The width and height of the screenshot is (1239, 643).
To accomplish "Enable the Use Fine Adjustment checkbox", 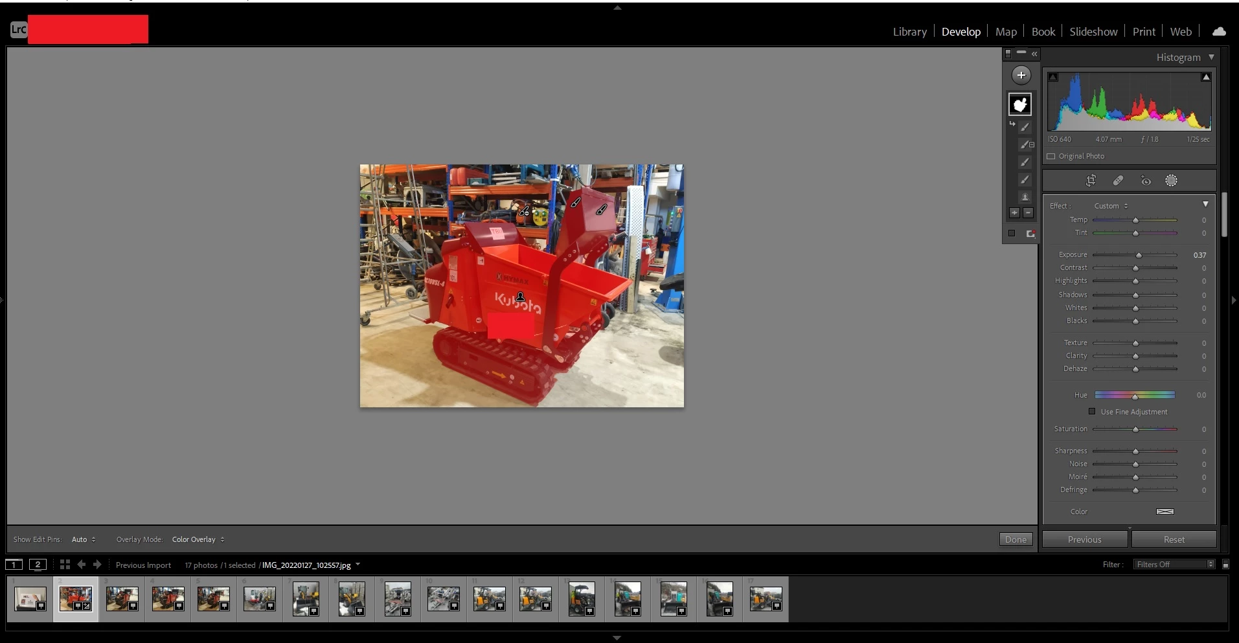I will 1092,411.
